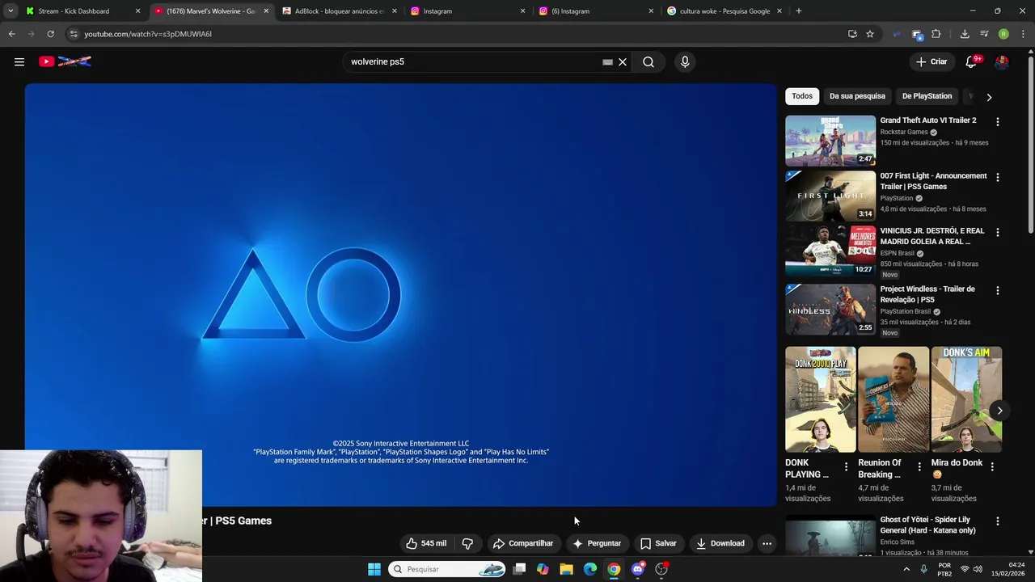
Task: Start voice search with the microphone
Action: (x=685, y=61)
